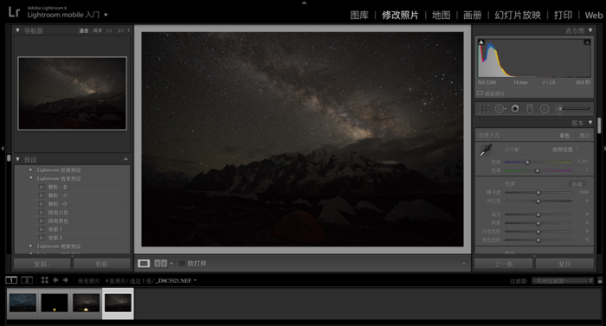
Task: Set navigator zoom to 填满 fill
Action: (97, 30)
